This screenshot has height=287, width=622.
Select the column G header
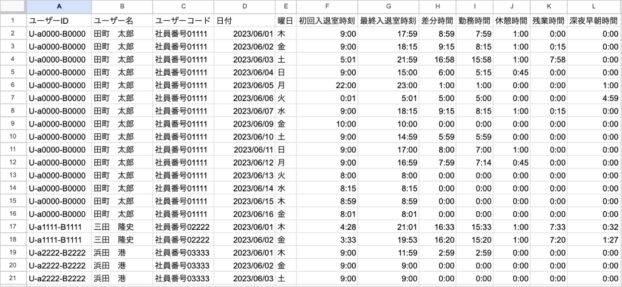[388, 7]
